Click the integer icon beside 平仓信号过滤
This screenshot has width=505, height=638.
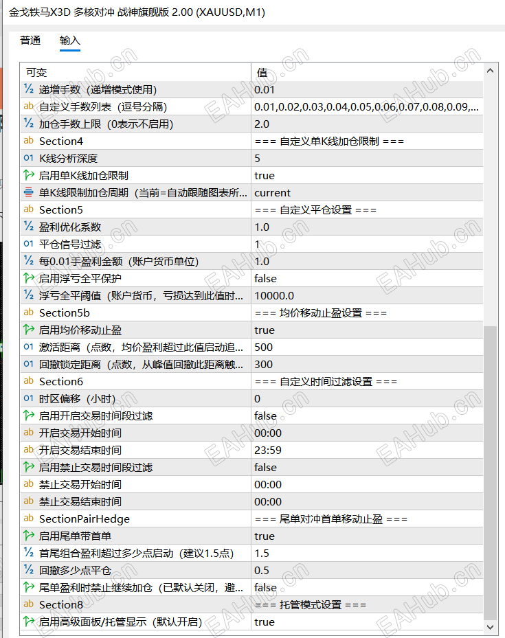coord(28,244)
